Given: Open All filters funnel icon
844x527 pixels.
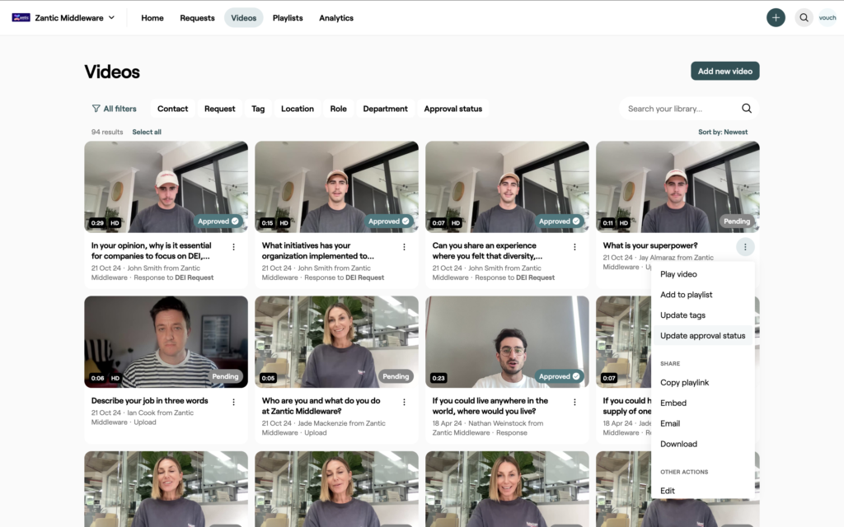Looking at the screenshot, I should pyautogui.click(x=96, y=109).
